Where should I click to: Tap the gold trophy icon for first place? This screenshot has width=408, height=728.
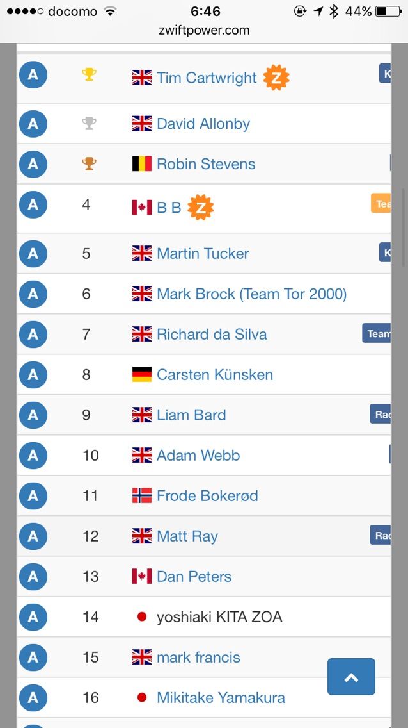click(89, 74)
